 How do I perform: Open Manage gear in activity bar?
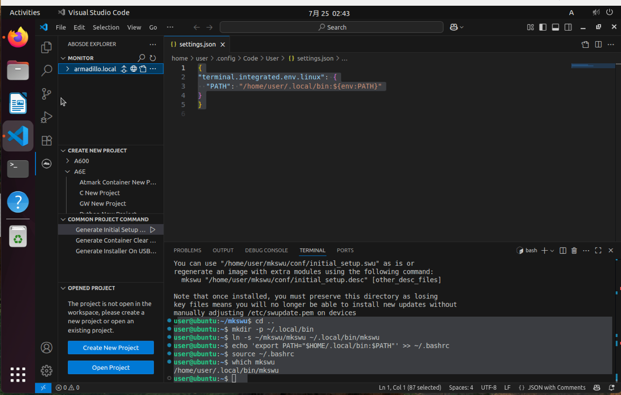pyautogui.click(x=47, y=371)
